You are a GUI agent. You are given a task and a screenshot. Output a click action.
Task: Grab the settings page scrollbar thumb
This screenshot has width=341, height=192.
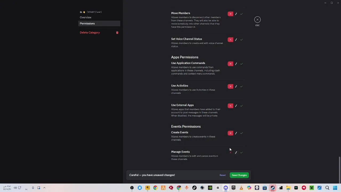(339, 169)
